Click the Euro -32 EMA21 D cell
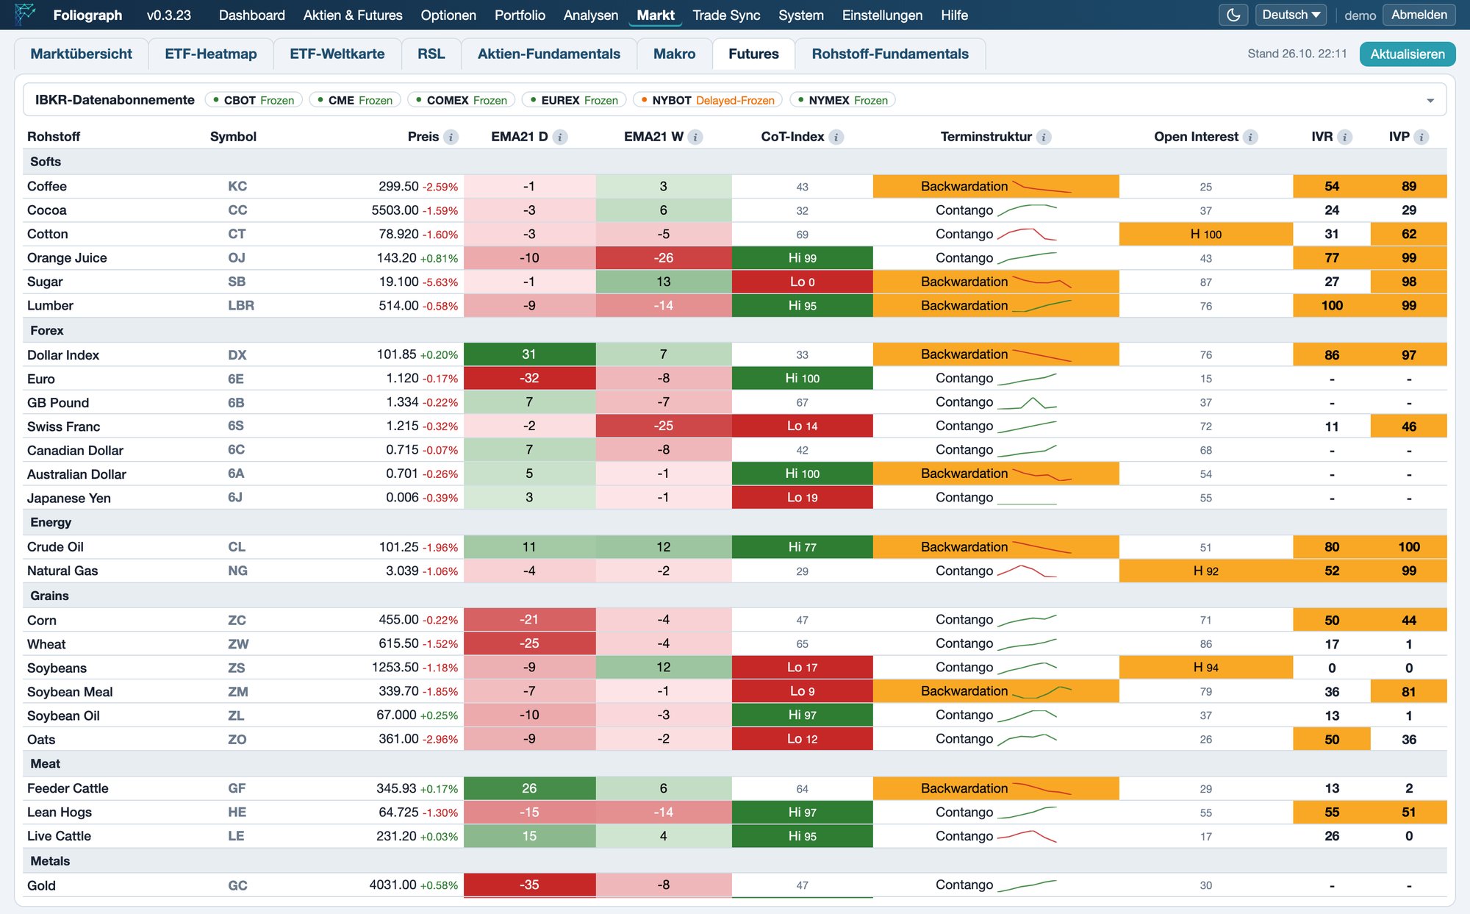This screenshot has width=1470, height=914. coord(529,378)
